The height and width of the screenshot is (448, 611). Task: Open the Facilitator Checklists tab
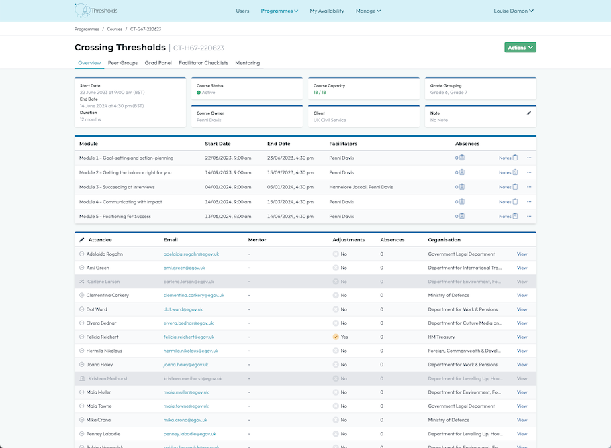203,63
